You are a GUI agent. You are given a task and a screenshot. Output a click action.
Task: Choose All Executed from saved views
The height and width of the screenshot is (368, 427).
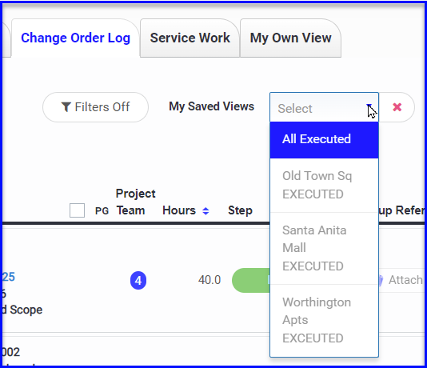click(x=324, y=139)
